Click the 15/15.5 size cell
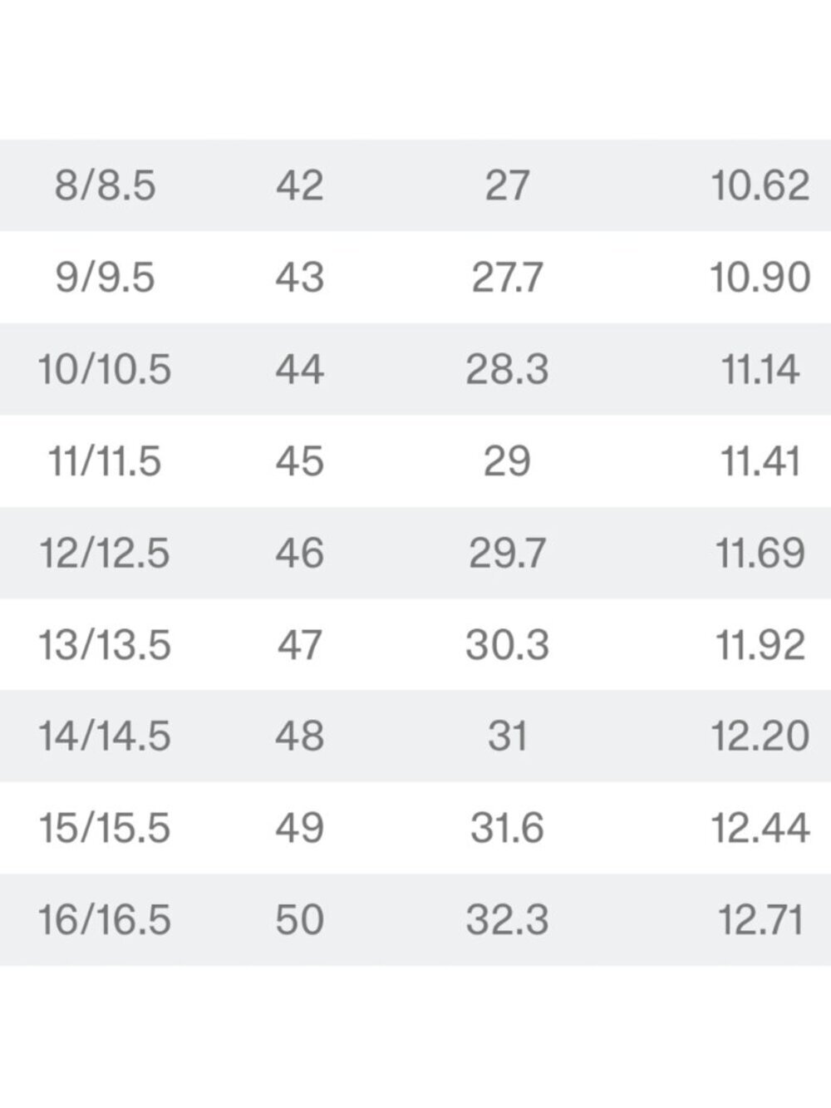 tap(105, 828)
